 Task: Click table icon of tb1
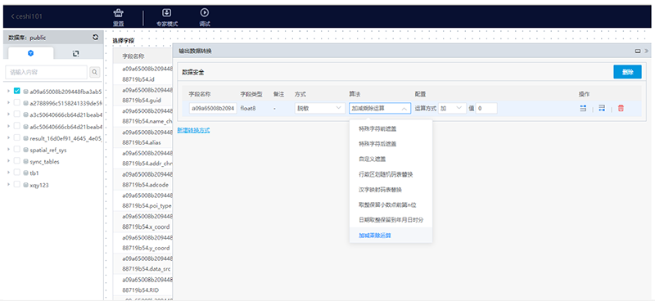(x=25, y=173)
